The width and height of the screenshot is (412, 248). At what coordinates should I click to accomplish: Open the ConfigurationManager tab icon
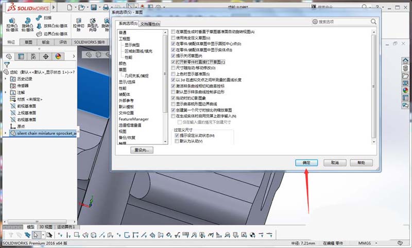(33, 56)
